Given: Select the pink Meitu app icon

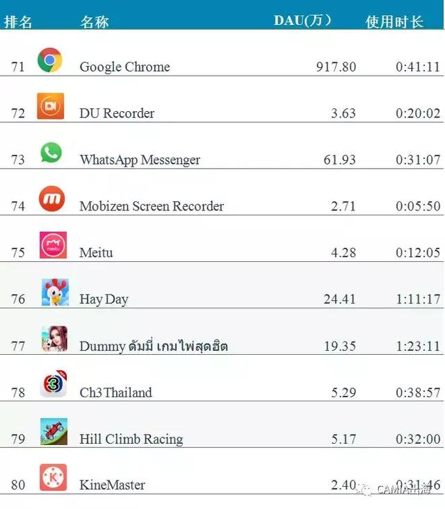Looking at the screenshot, I should tap(53, 245).
